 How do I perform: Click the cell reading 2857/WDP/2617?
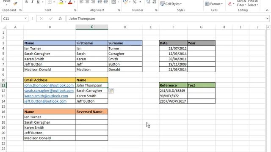pos(173,101)
